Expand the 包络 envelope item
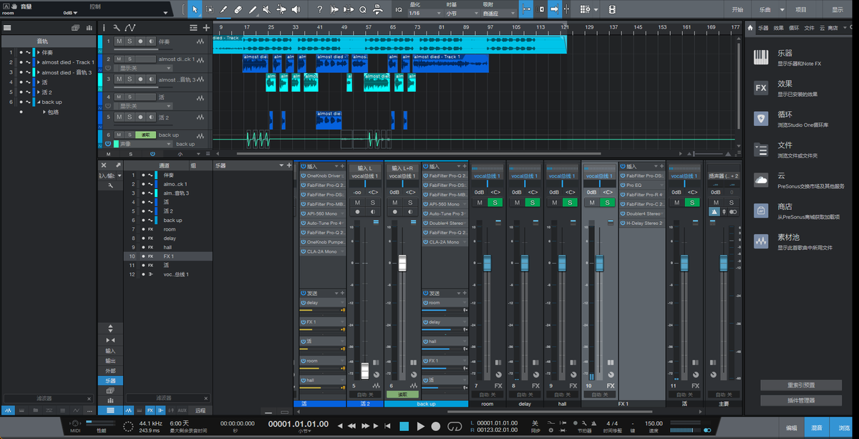859x439 pixels. click(45, 112)
